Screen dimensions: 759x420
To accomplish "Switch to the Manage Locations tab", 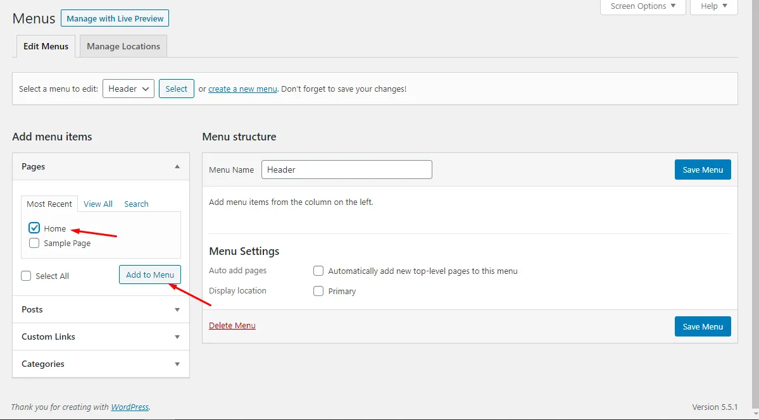I will pyautogui.click(x=123, y=46).
